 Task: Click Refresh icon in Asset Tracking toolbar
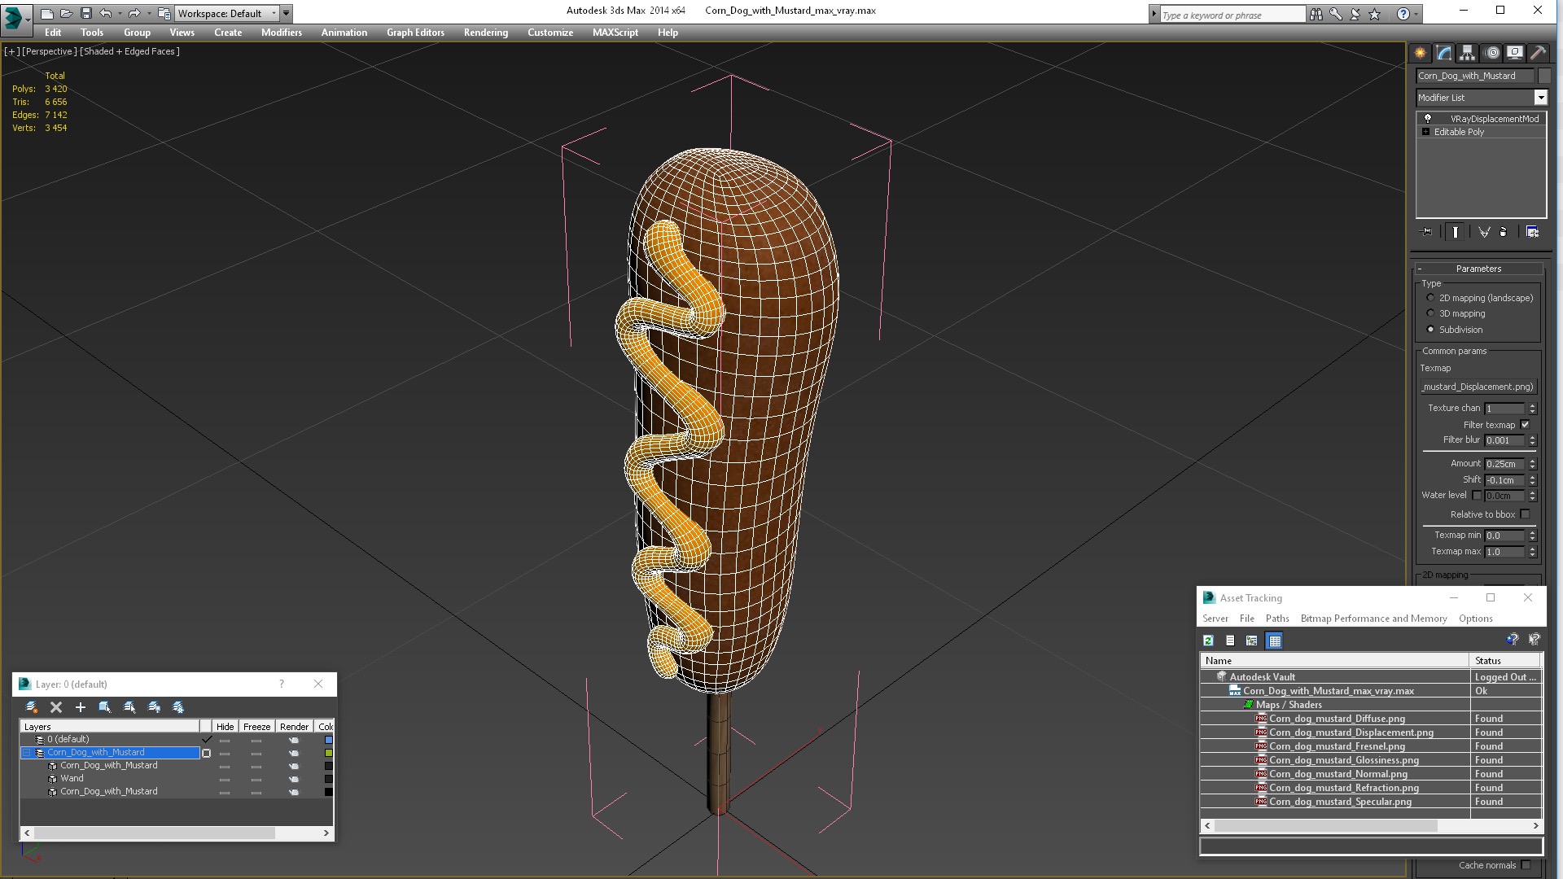[1208, 641]
